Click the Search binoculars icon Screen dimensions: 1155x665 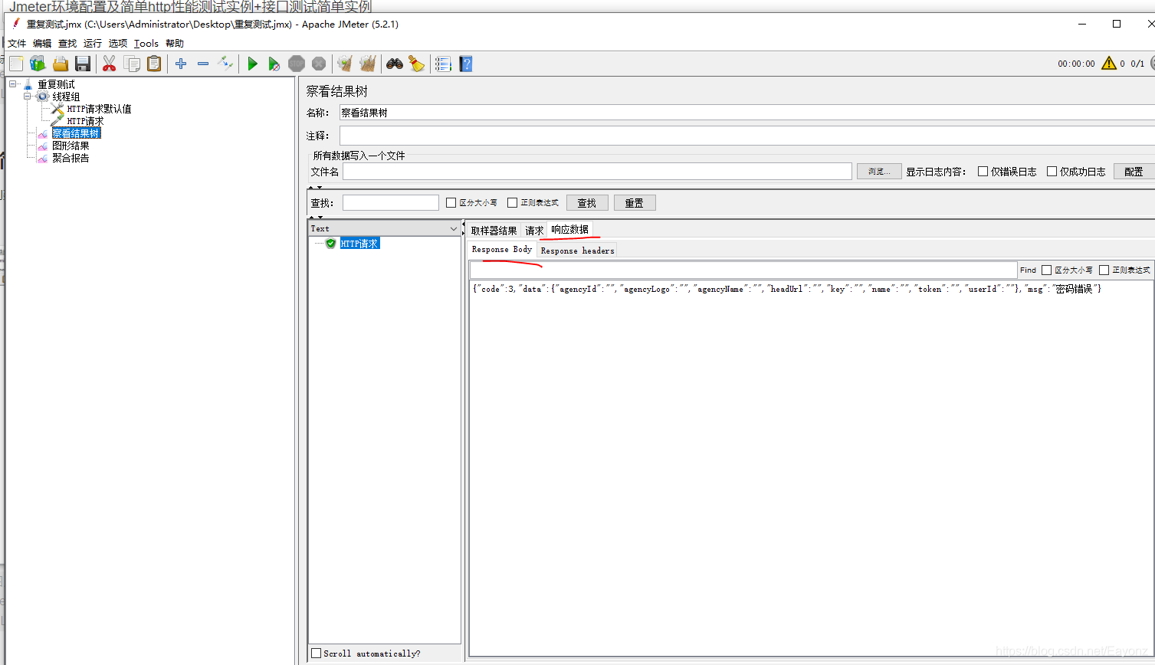click(395, 64)
